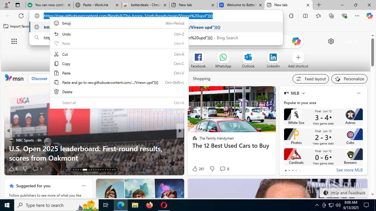View game stats for Pirates vs Cubs
This screenshot has height=211, width=376.
pos(323,144)
